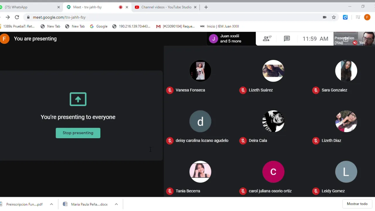This screenshot has width=375, height=211.
Task: Switch to the Channel videos YouTube Studio tab
Action: (x=166, y=7)
